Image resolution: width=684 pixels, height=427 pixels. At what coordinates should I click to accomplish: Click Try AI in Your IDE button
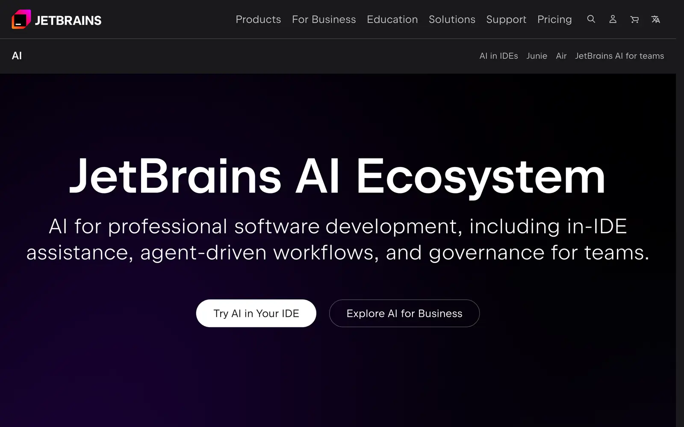tap(256, 313)
